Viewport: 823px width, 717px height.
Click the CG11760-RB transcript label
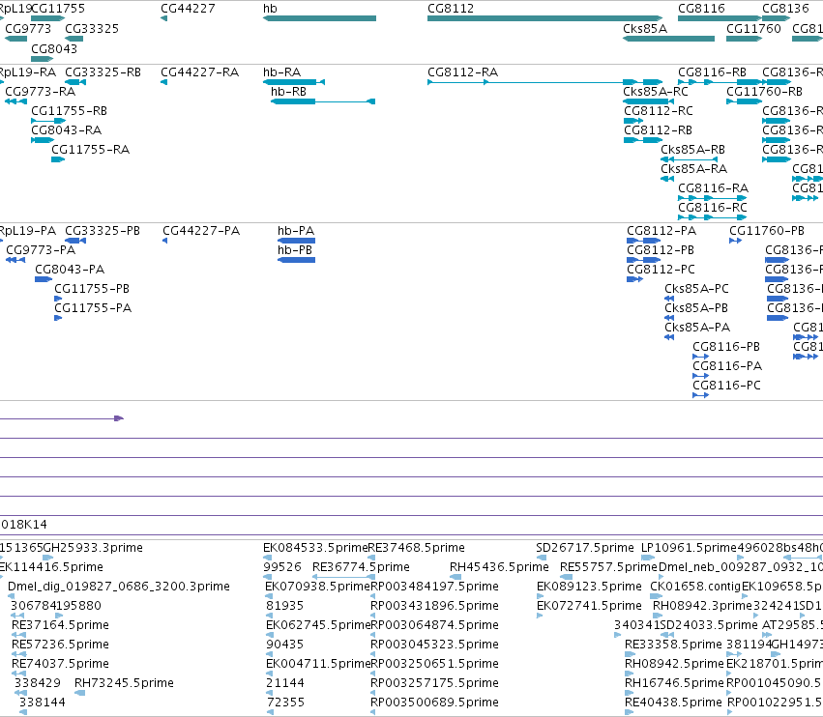click(x=764, y=91)
